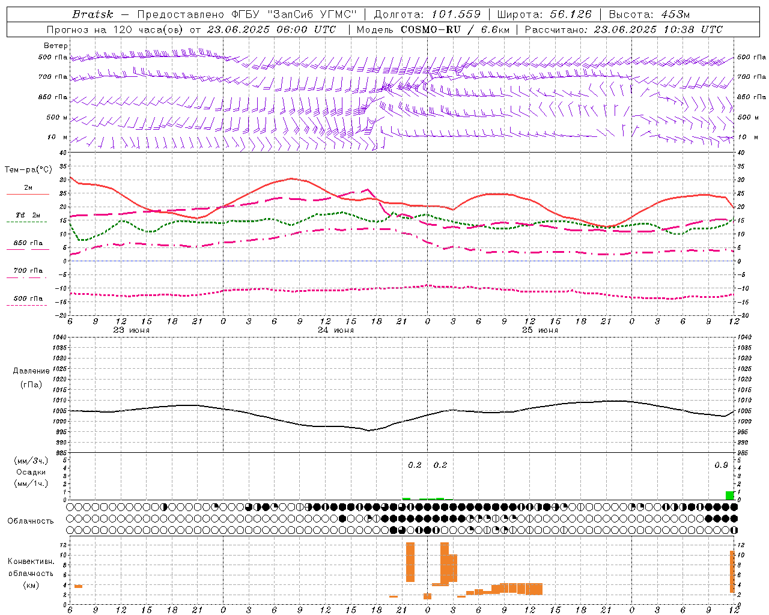
Task: Click the 'Давление' pressure panel label
Action: (x=31, y=371)
